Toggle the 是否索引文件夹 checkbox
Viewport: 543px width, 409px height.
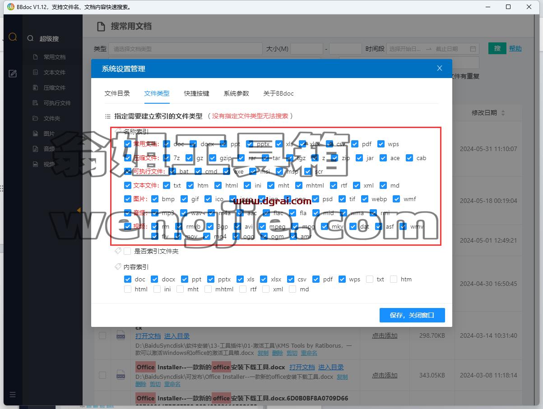pyautogui.click(x=128, y=251)
